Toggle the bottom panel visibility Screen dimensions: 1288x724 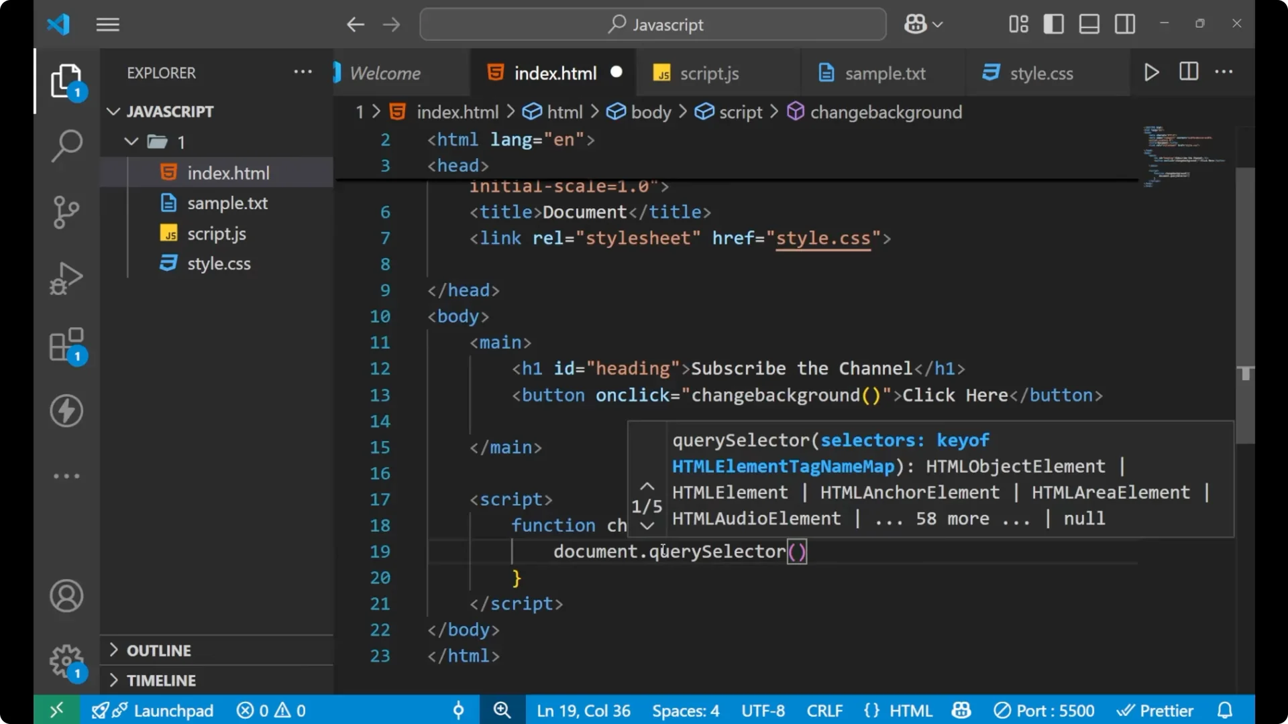point(1089,23)
